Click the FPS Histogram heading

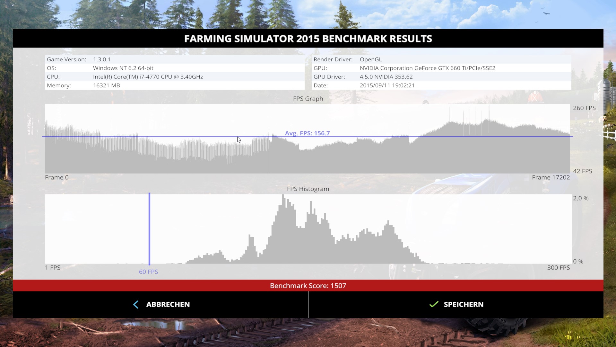pyautogui.click(x=308, y=189)
